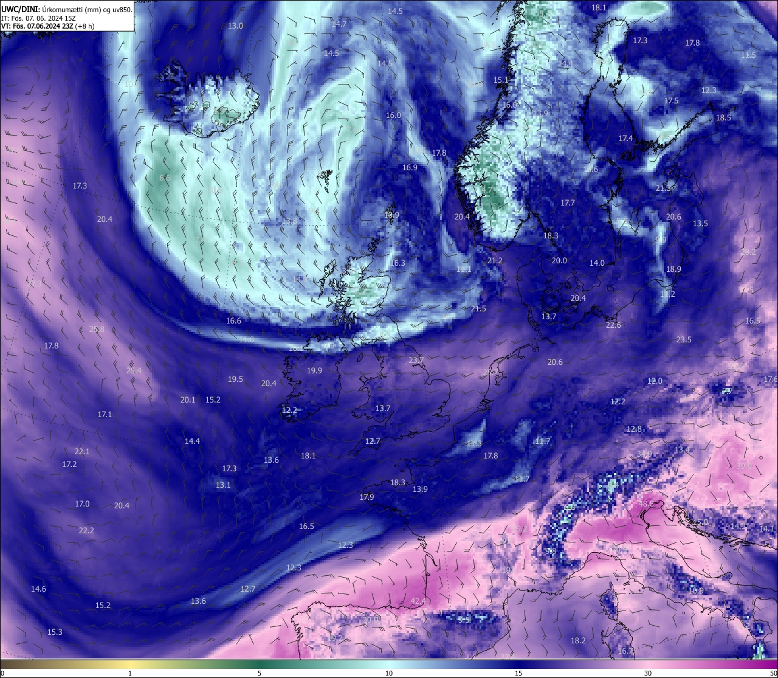This screenshot has width=778, height=678.
Task: Click the map value 18.5
Action: pyautogui.click(x=723, y=117)
